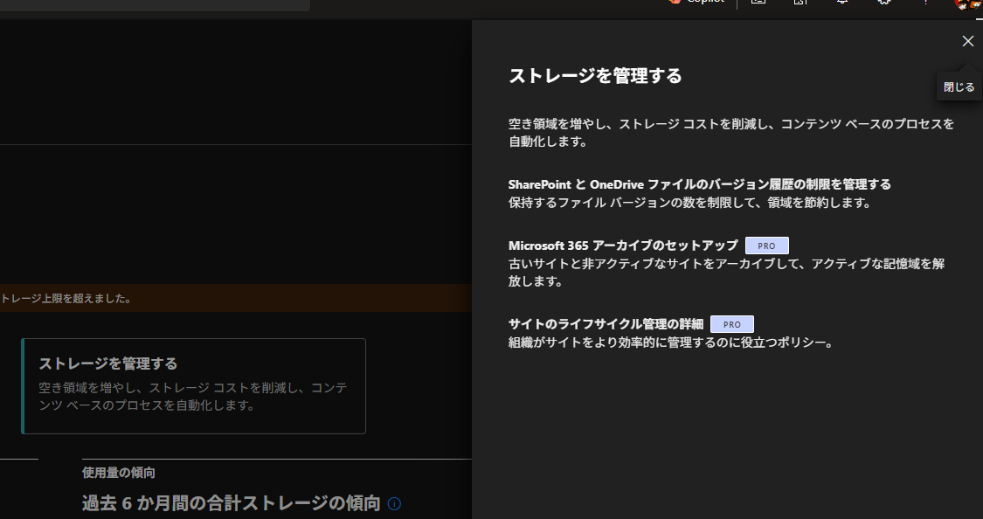Click the 過去 6 か月間の合計ストレージの傾向 heading

(x=232, y=503)
